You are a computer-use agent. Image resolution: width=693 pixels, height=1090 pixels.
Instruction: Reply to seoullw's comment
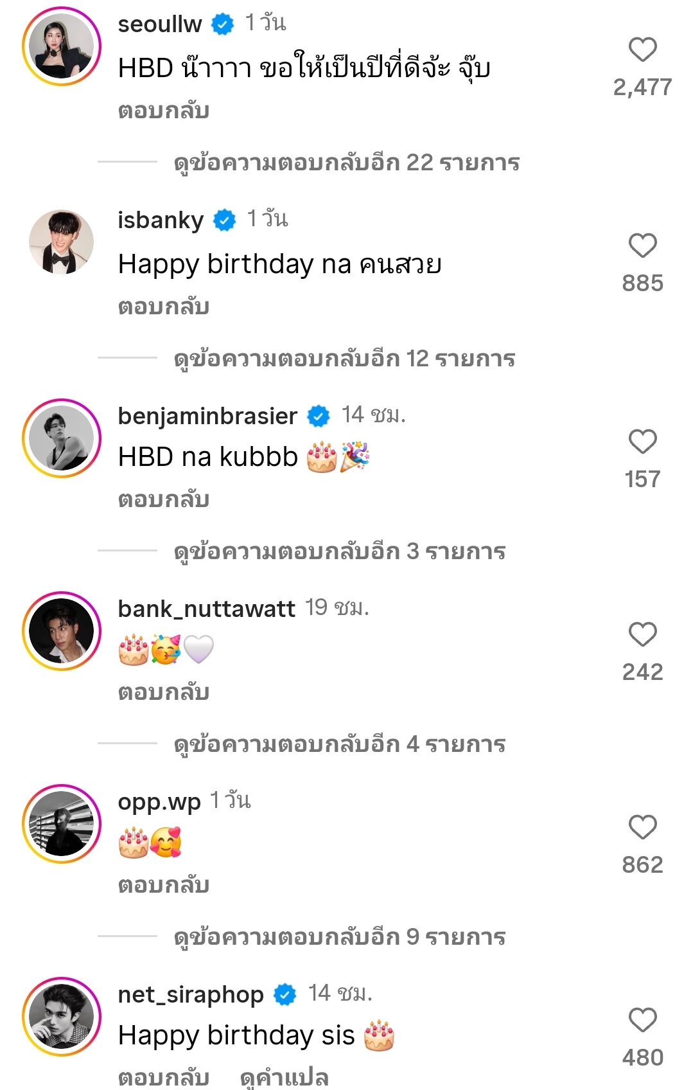tap(164, 111)
